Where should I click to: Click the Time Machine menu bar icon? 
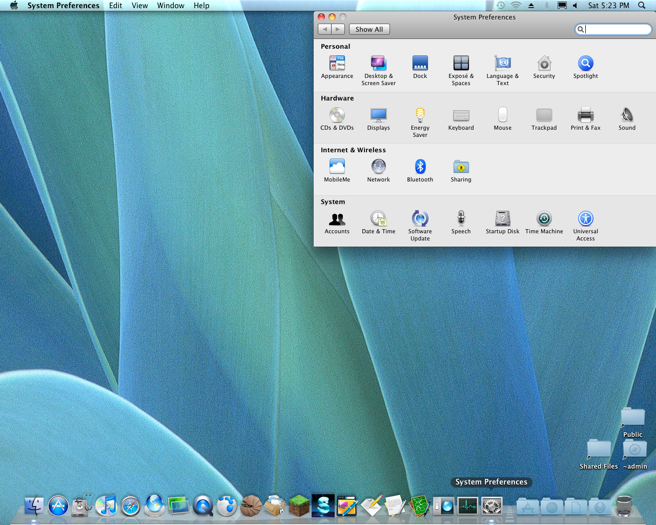[501, 6]
